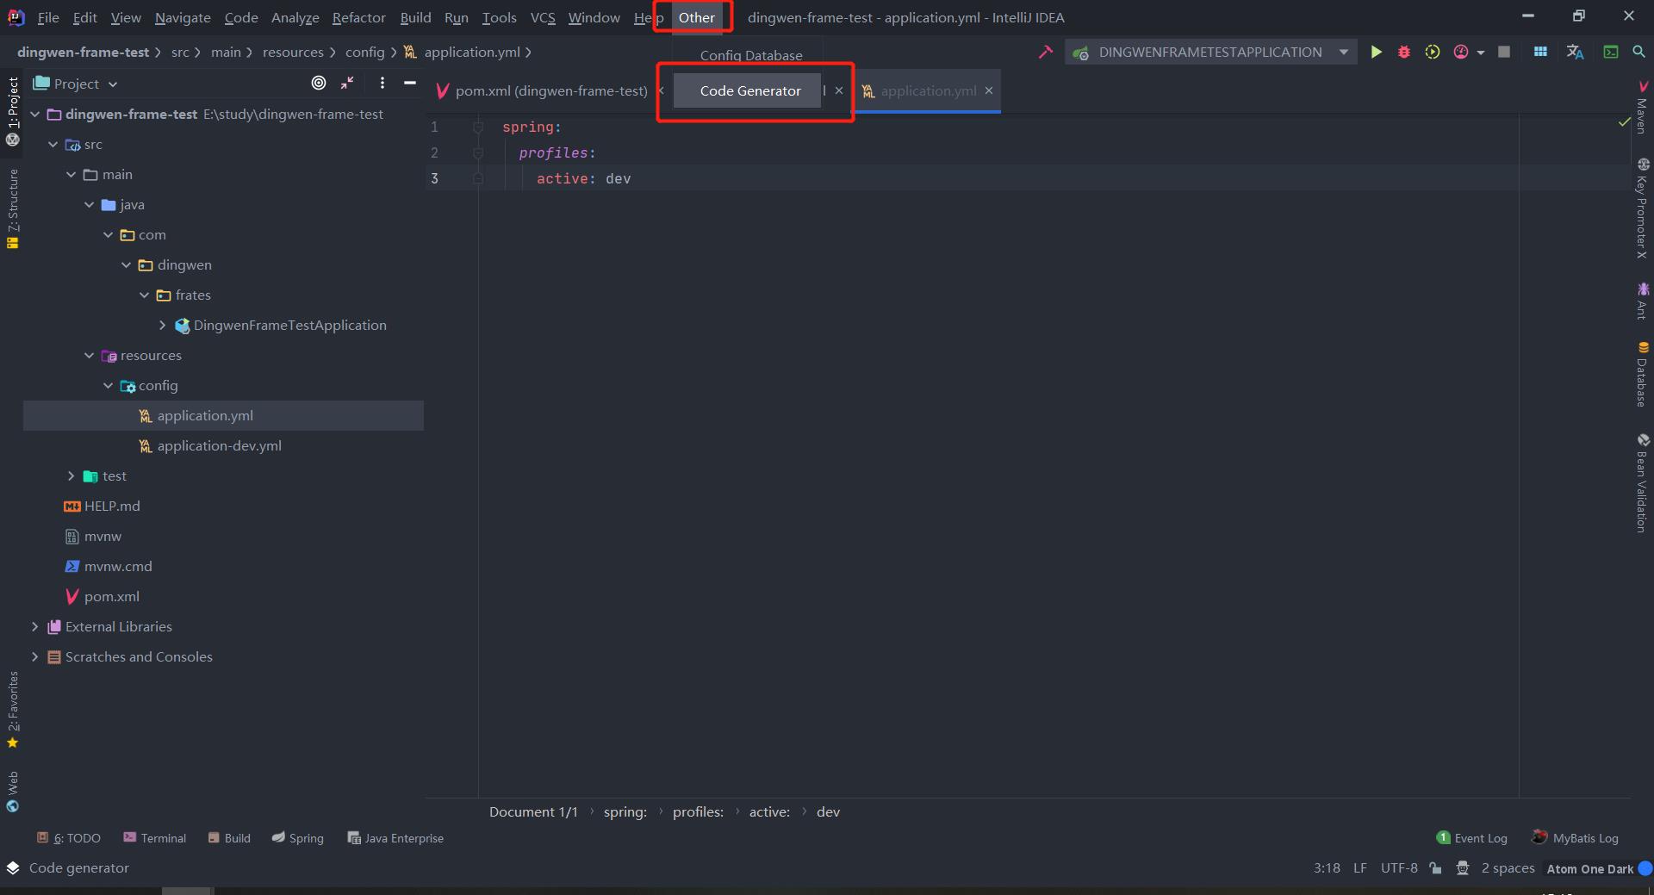Collapse the main folder

72,174
